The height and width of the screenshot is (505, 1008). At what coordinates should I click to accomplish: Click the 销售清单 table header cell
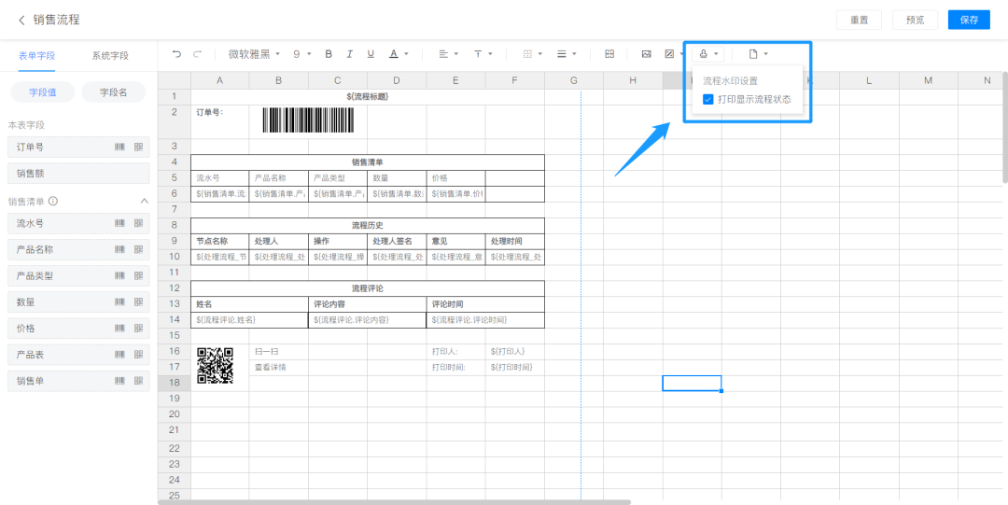pos(368,162)
